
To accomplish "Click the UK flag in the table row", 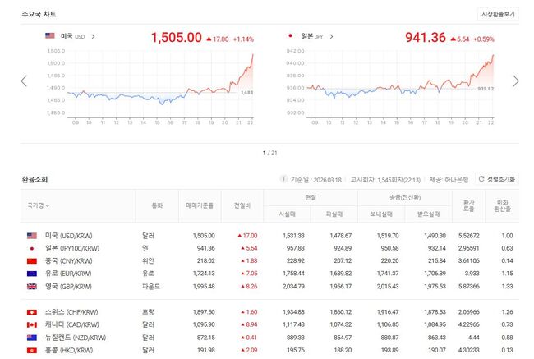I will pyautogui.click(x=32, y=286).
